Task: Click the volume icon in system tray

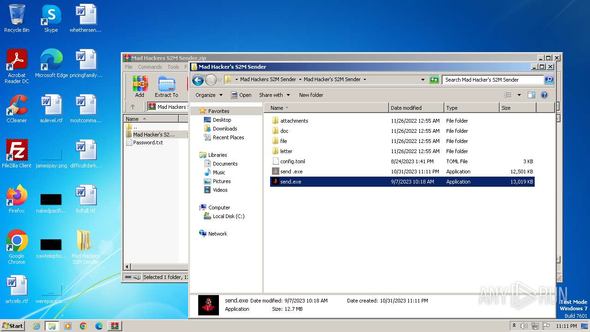Action: tap(524, 326)
